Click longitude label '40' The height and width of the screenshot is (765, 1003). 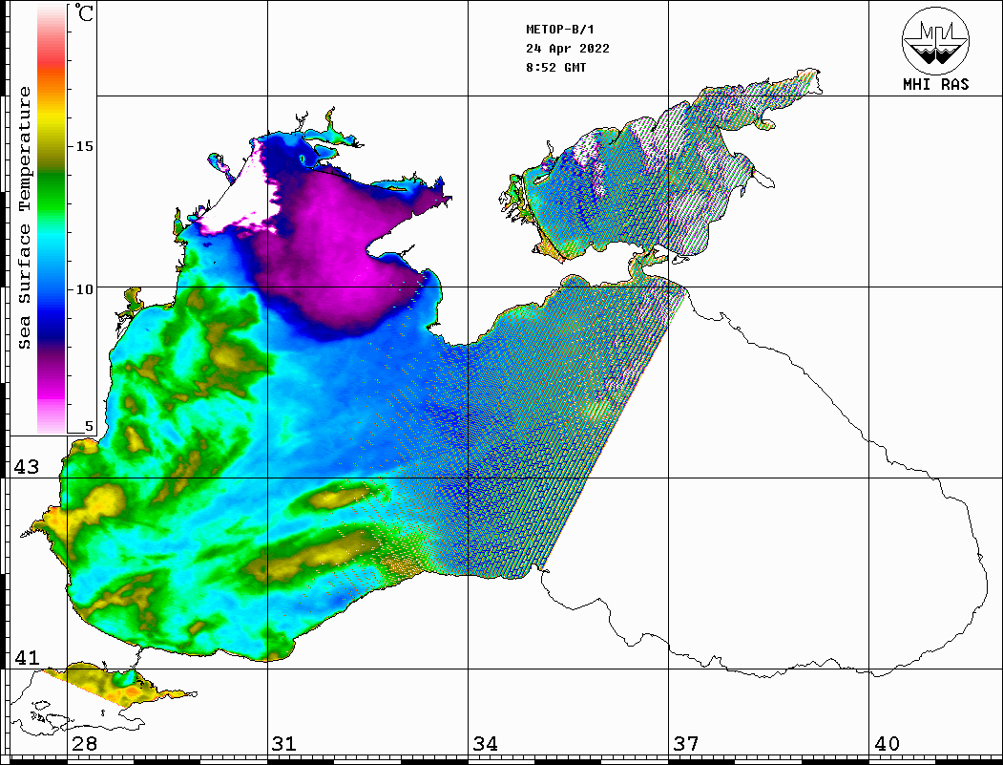click(887, 743)
